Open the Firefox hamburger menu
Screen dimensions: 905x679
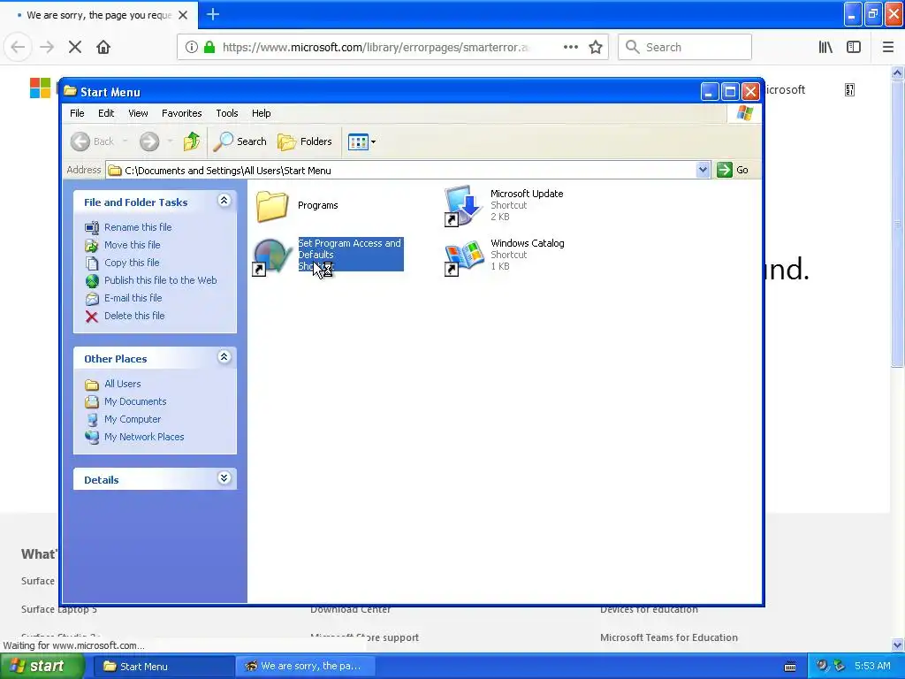[888, 48]
